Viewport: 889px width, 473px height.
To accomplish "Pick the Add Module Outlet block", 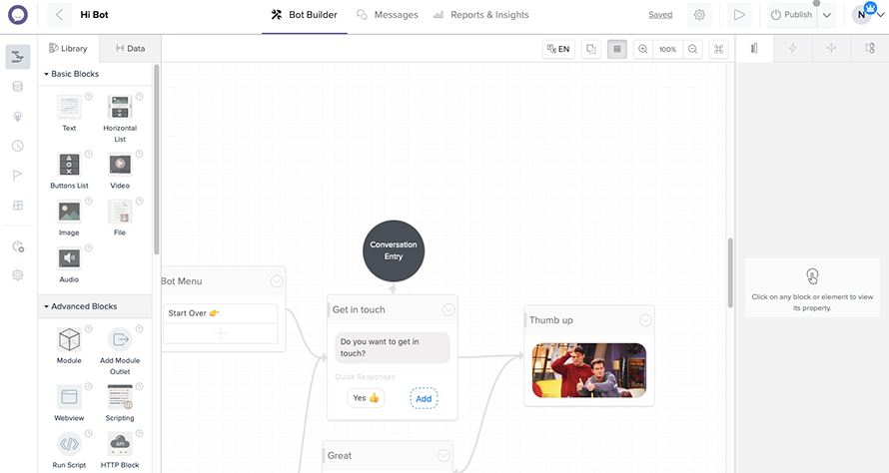I will pyautogui.click(x=120, y=350).
